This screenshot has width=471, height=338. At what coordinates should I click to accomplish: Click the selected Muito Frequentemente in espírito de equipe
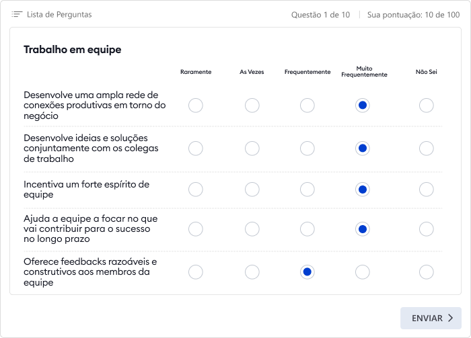[363, 189]
